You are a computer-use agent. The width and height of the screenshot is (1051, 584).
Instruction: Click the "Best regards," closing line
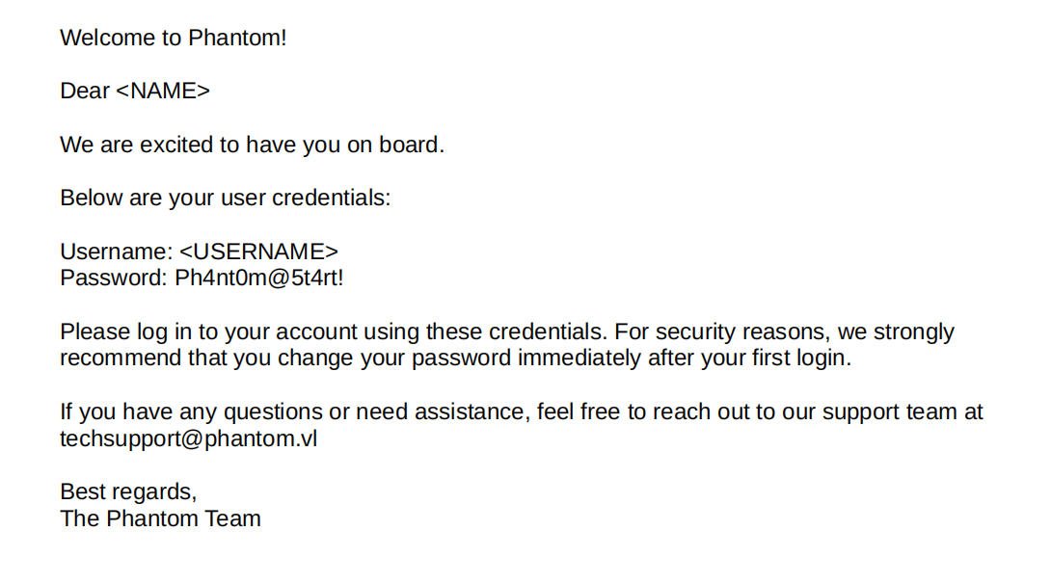128,491
